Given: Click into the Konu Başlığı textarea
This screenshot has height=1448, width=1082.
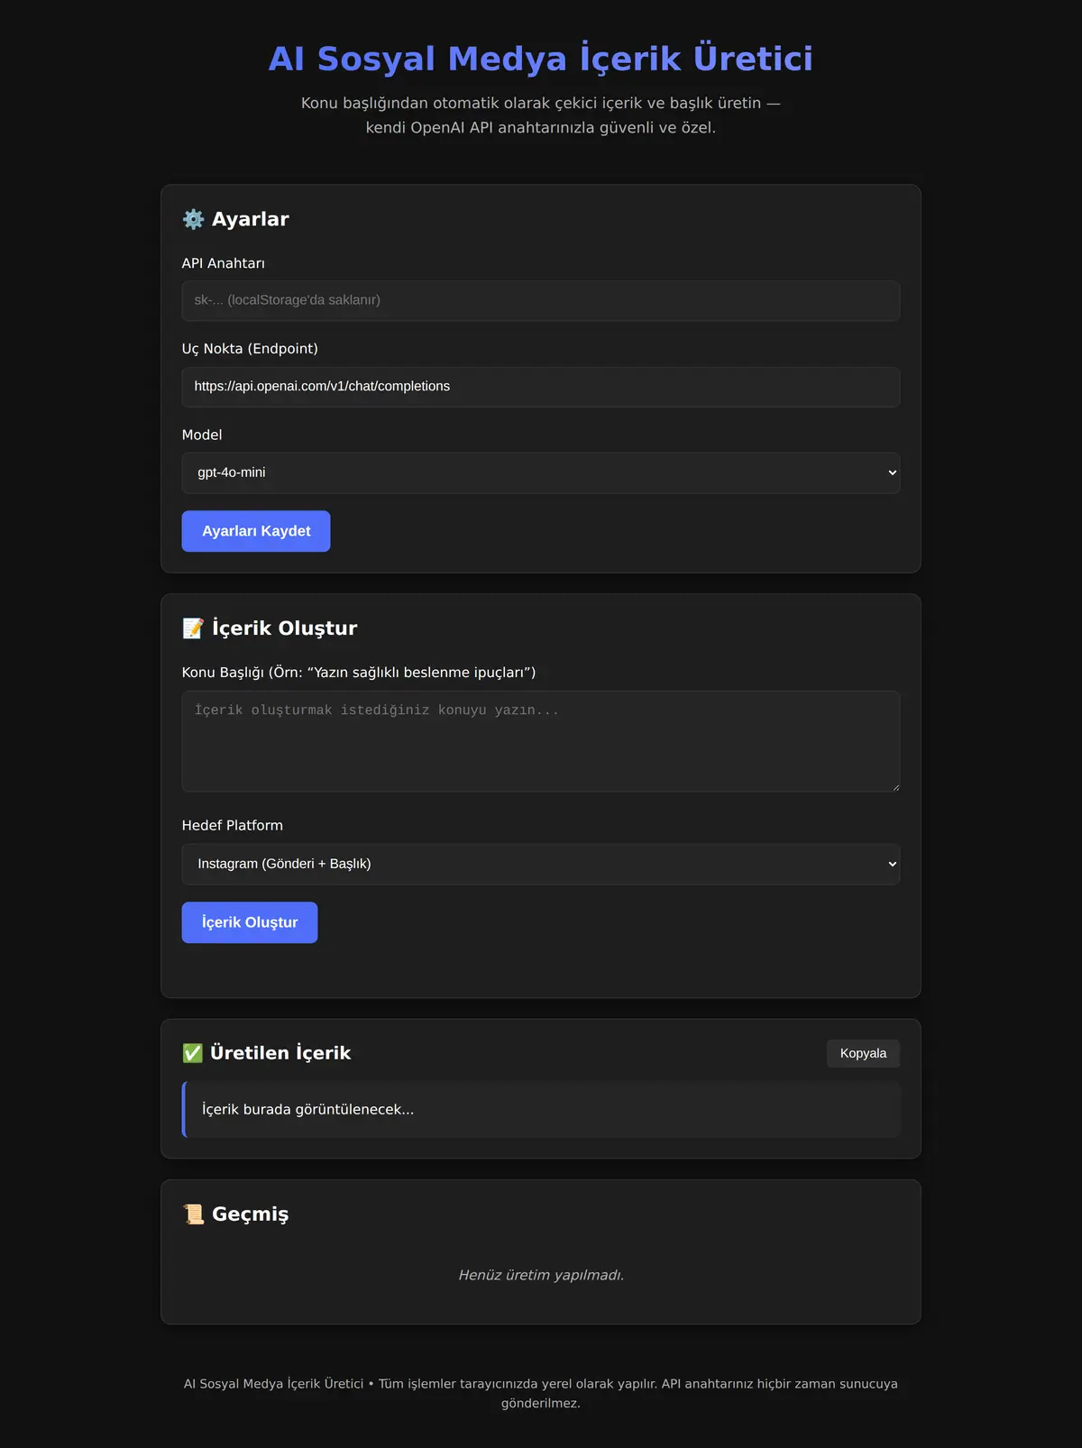Looking at the screenshot, I should 541,741.
